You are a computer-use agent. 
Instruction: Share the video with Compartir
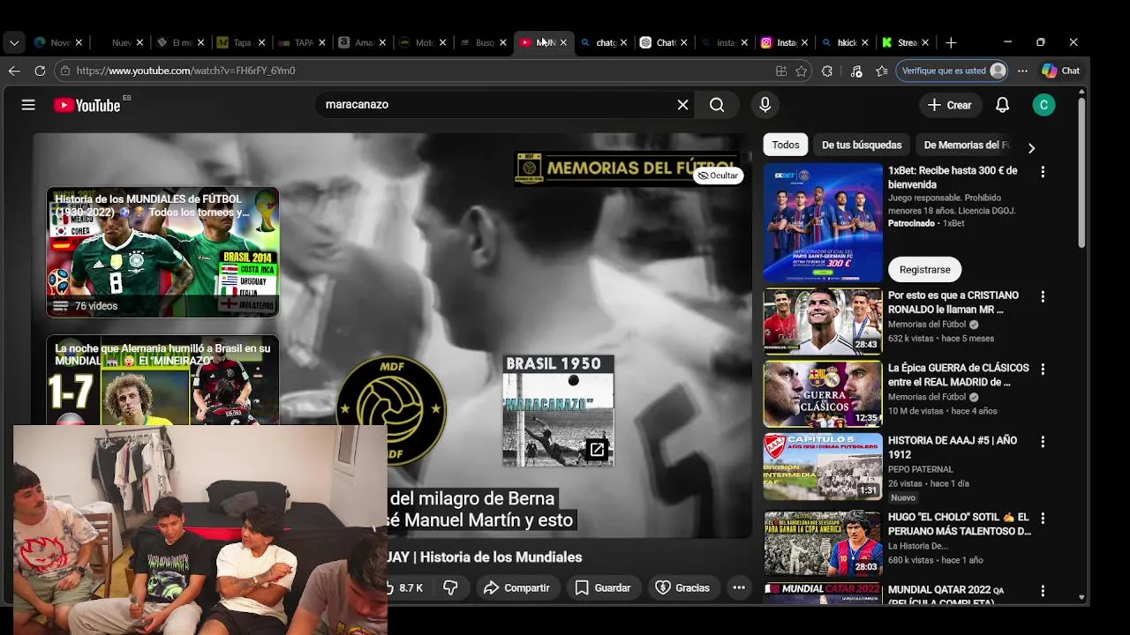coord(516,587)
